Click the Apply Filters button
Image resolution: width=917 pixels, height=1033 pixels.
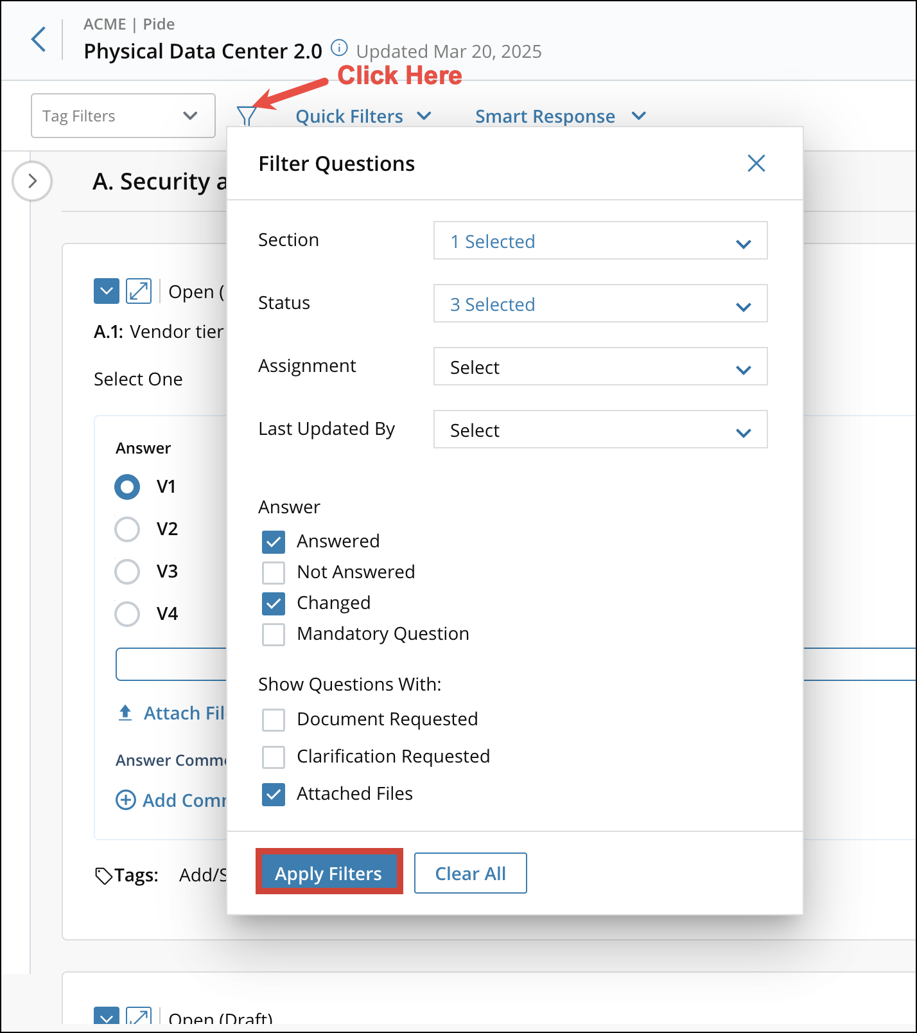[329, 872]
